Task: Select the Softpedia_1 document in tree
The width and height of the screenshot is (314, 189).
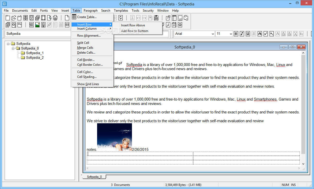Action: pos(35,53)
